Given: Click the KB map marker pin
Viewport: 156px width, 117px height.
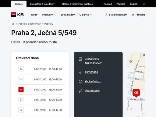Looking at the screenshot, I should pyautogui.click(x=136, y=93).
